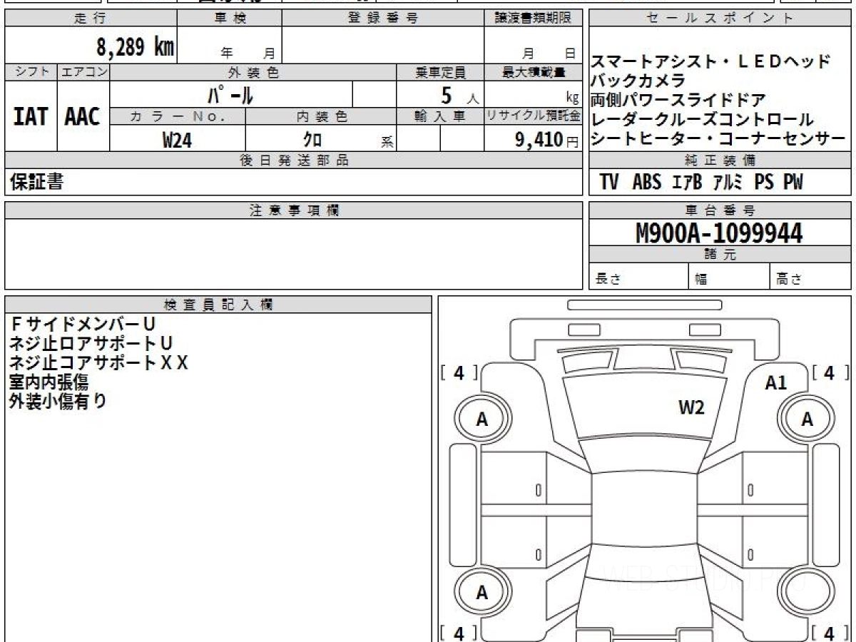Select the エアコン header cell
The height and width of the screenshot is (642, 856).
click(83, 72)
